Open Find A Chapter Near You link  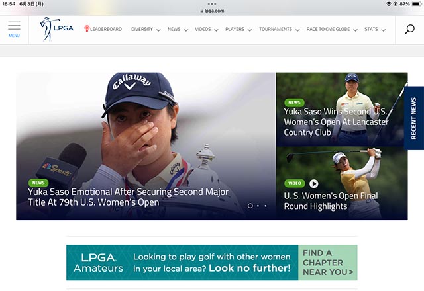tap(328, 263)
